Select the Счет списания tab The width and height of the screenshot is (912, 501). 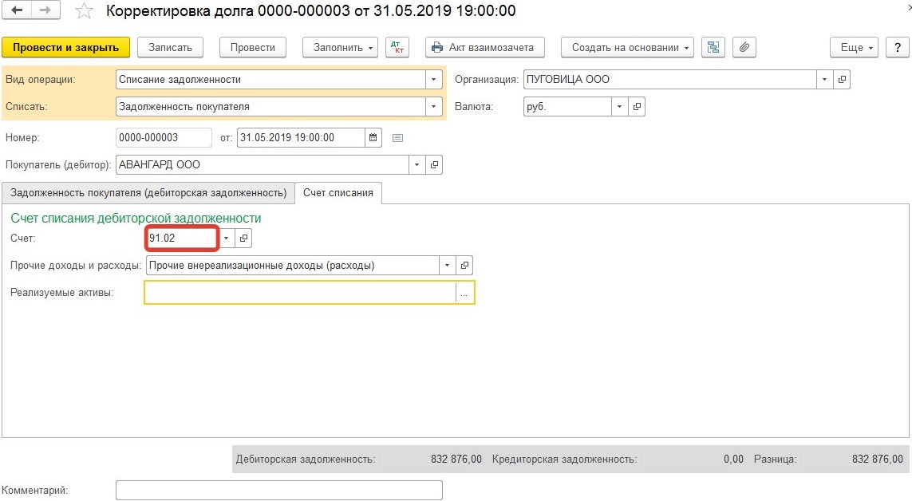(338, 193)
